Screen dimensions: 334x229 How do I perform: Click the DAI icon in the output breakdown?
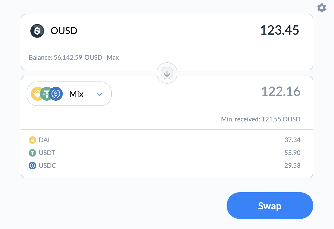pos(32,140)
